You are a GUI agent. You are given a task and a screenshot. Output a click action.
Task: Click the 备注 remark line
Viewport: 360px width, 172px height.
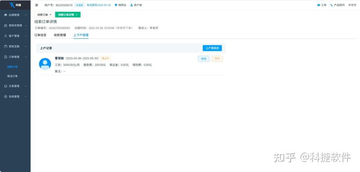click(60, 71)
